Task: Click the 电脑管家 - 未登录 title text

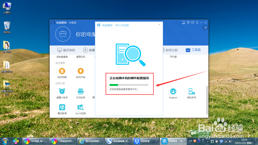Action: pyautogui.click(x=66, y=22)
